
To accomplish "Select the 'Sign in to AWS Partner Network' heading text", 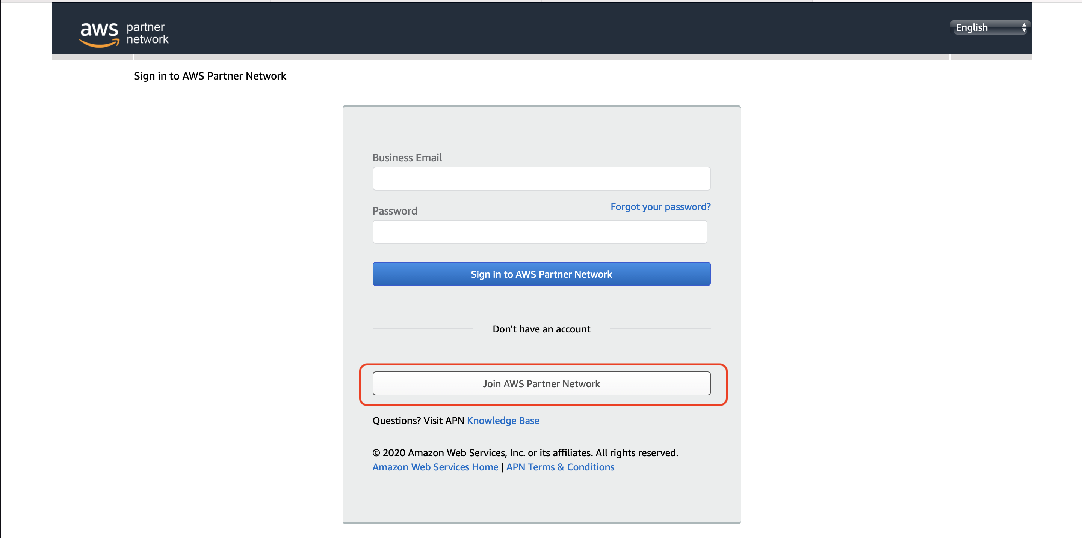I will [x=210, y=76].
